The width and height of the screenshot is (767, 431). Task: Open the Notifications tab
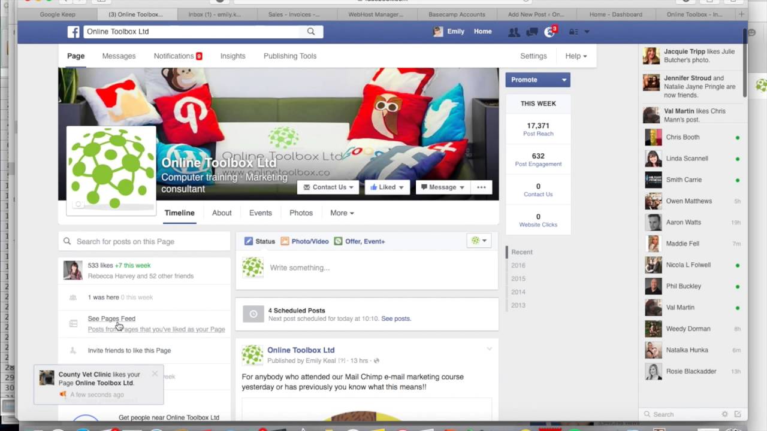click(177, 56)
